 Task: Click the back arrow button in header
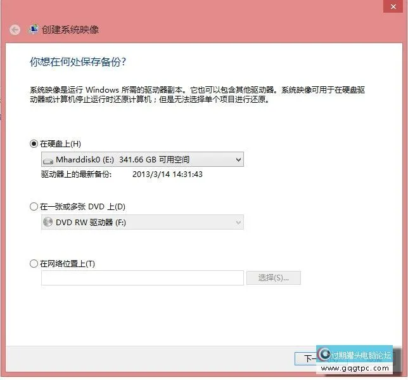pos(15,30)
